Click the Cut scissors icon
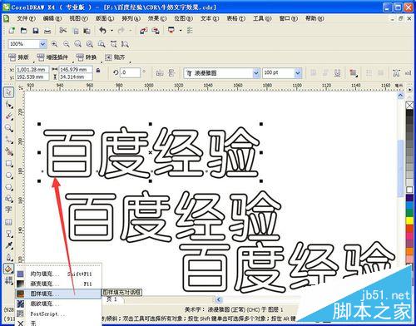 coord(63,30)
